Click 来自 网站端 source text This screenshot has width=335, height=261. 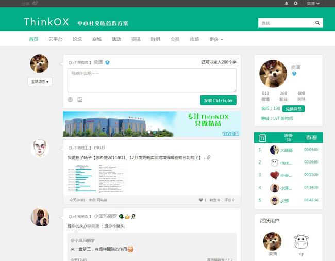(98, 200)
